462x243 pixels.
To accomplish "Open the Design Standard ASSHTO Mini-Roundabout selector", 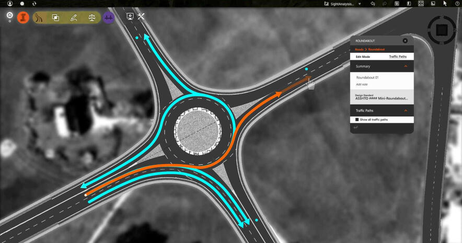I will click(x=382, y=97).
